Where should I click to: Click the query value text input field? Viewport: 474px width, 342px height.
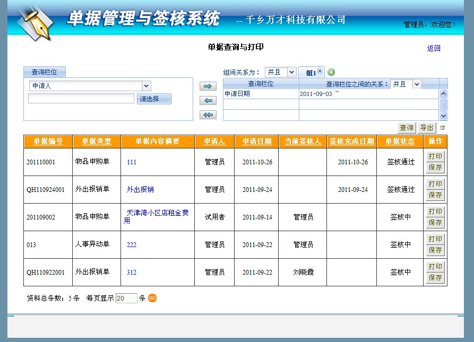pyautogui.click(x=81, y=99)
